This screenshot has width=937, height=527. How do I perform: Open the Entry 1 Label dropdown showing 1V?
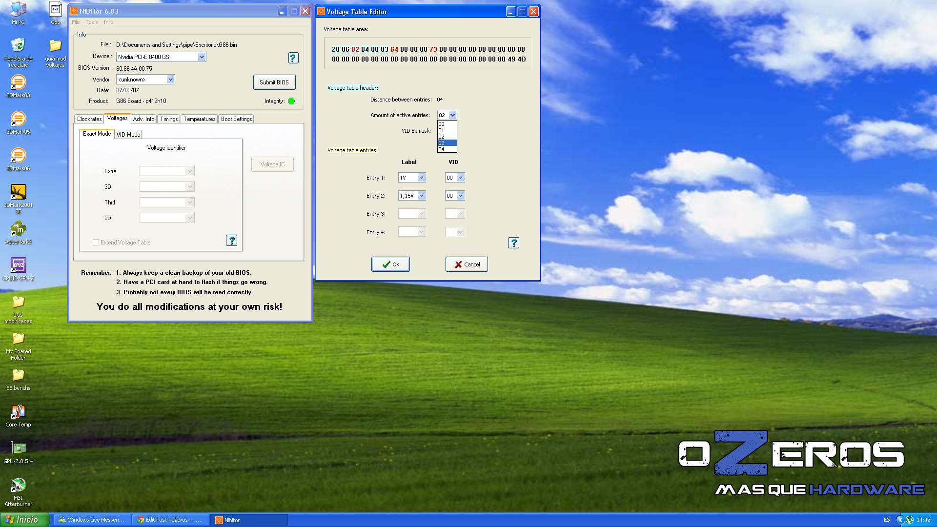pyautogui.click(x=422, y=178)
